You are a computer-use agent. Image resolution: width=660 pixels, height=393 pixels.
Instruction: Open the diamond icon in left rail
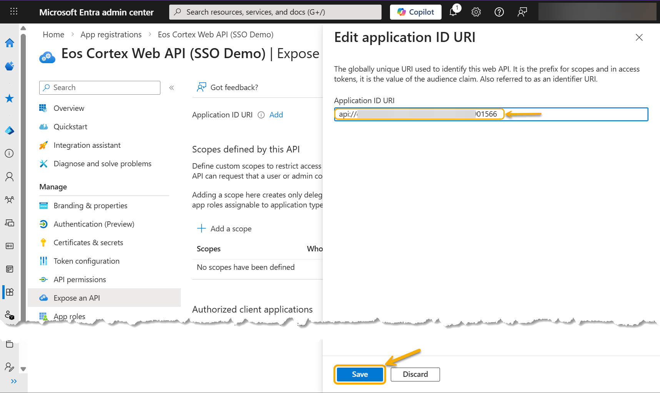(10, 131)
